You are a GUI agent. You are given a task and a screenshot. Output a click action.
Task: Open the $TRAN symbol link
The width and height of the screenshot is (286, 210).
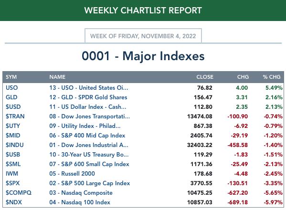[15, 116]
